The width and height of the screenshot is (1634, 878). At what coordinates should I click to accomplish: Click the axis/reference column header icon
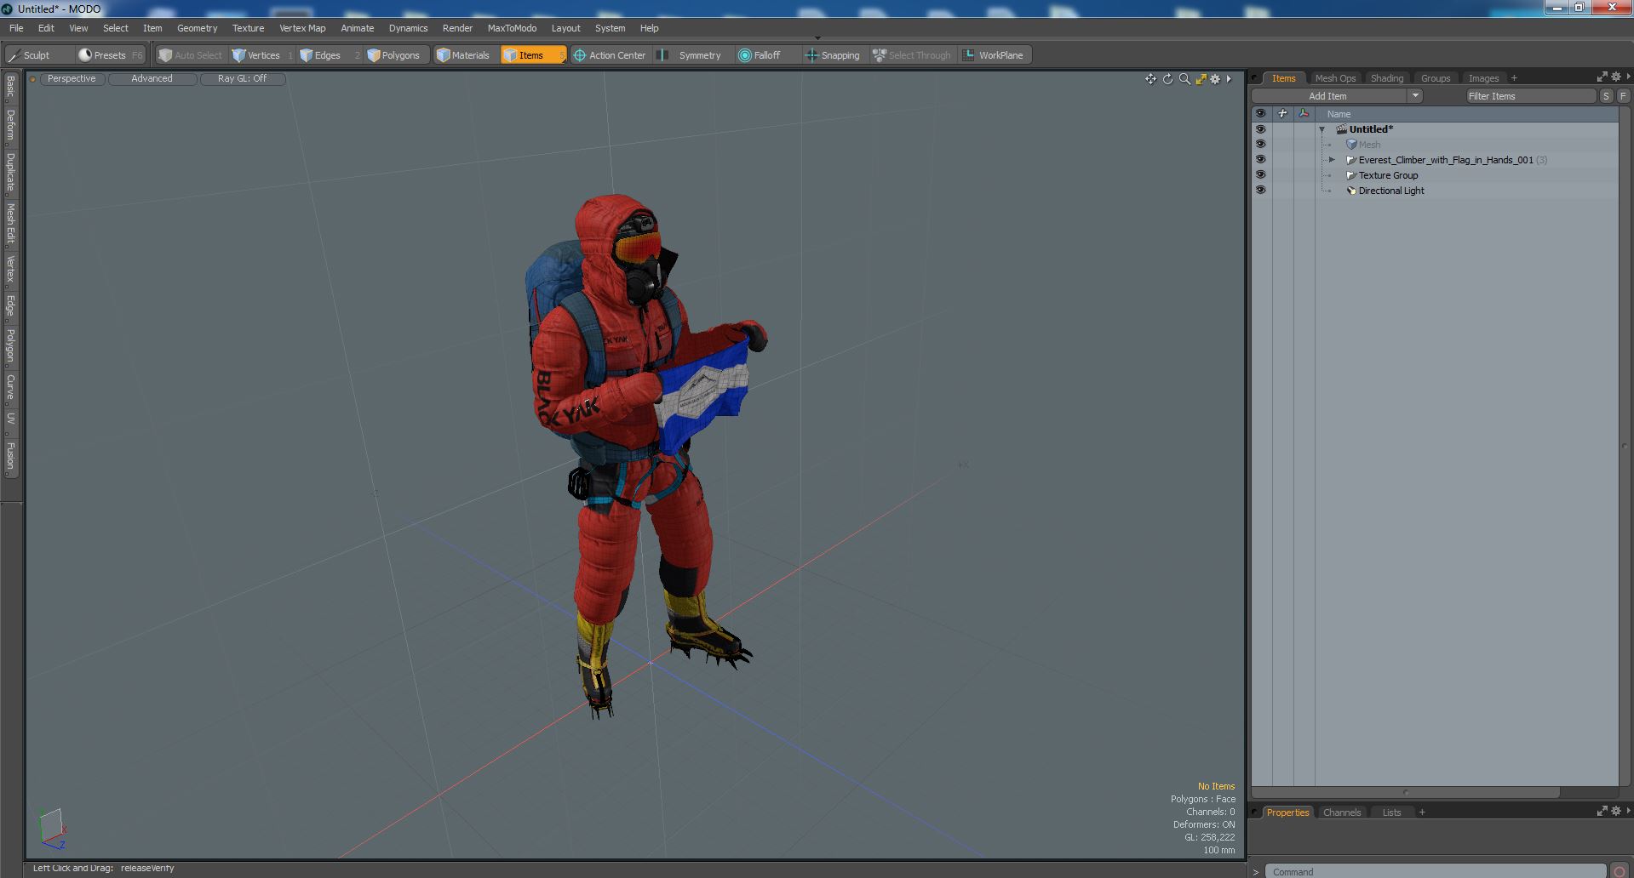tap(1304, 113)
